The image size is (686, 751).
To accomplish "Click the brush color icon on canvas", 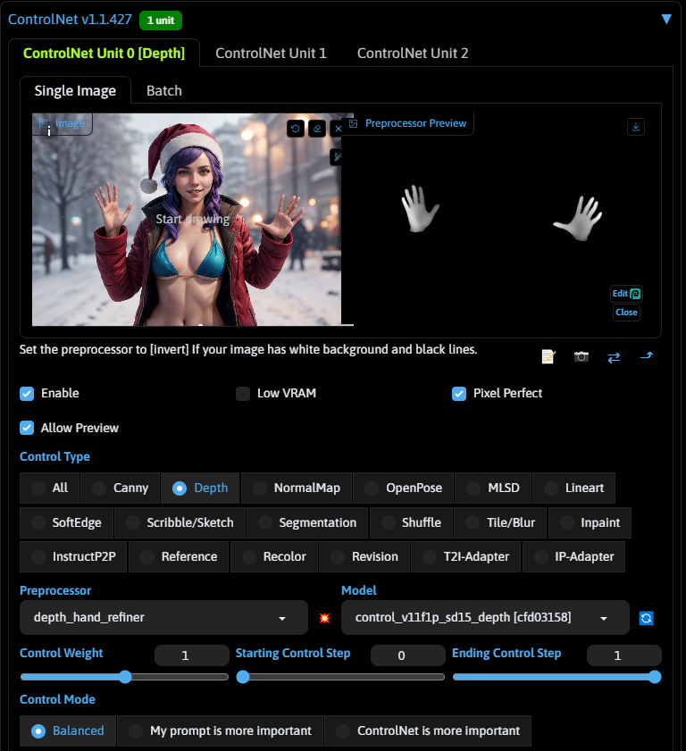I will point(338,156).
